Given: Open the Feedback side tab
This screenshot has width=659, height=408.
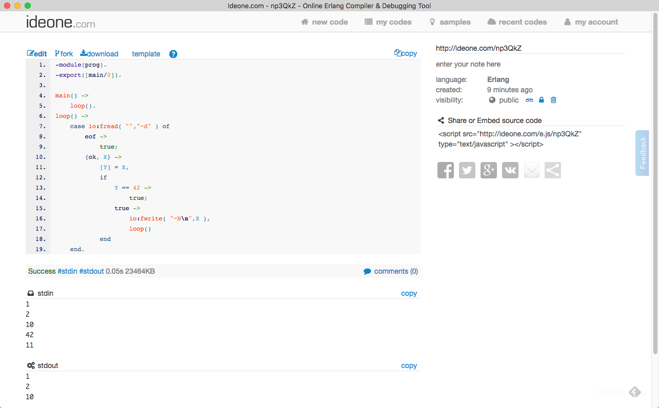Looking at the screenshot, I should click(642, 153).
